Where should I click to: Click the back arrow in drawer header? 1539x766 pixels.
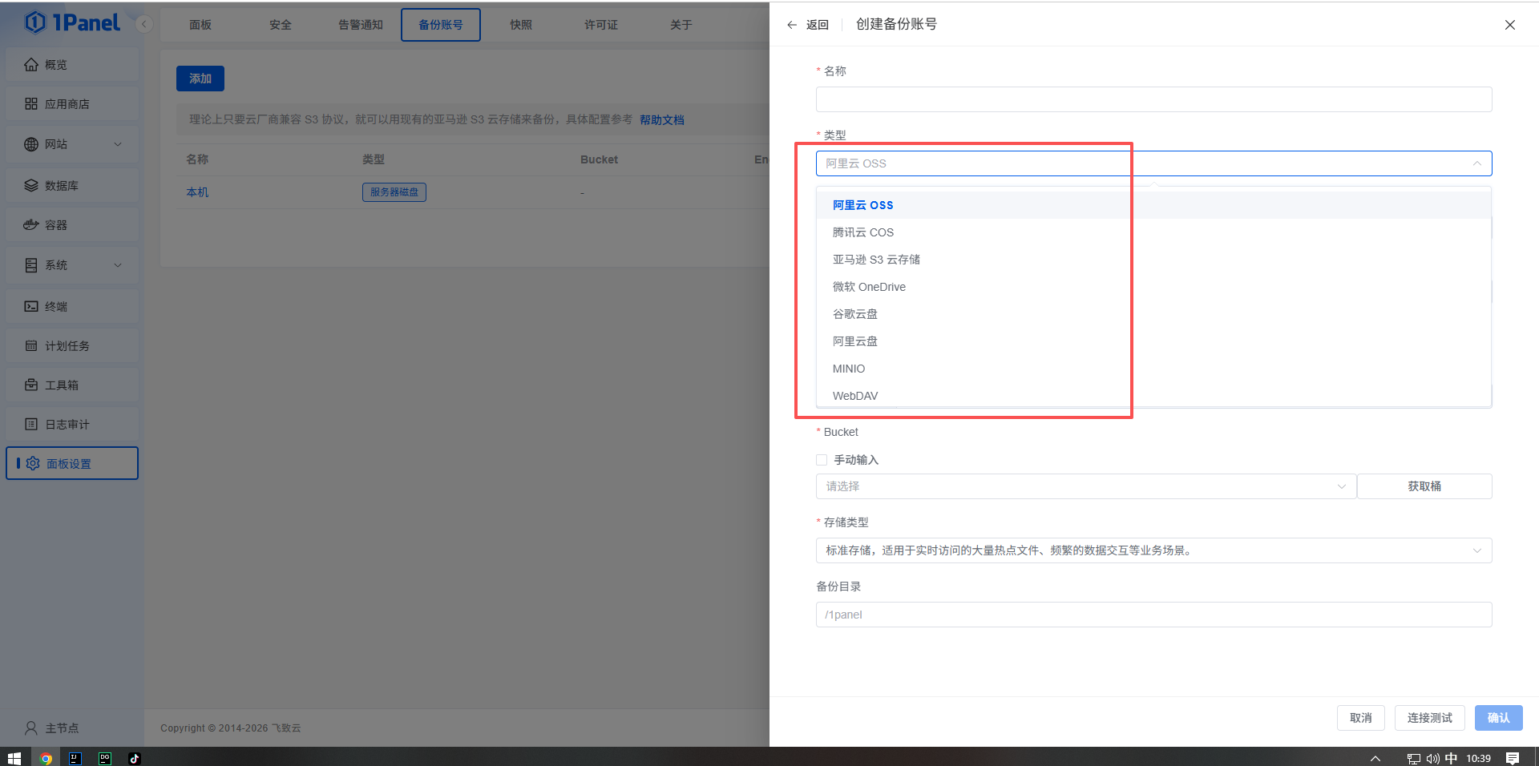(x=792, y=25)
